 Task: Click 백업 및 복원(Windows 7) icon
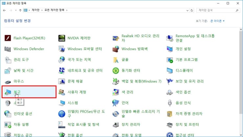point(116,81)
